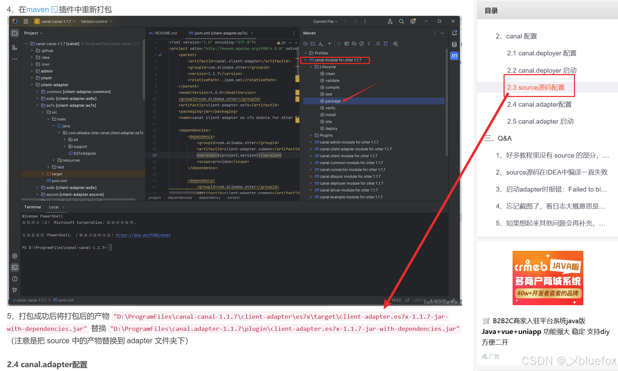Open the Project view dropdown
Image resolution: width=618 pixels, height=371 pixels.
(33, 33)
